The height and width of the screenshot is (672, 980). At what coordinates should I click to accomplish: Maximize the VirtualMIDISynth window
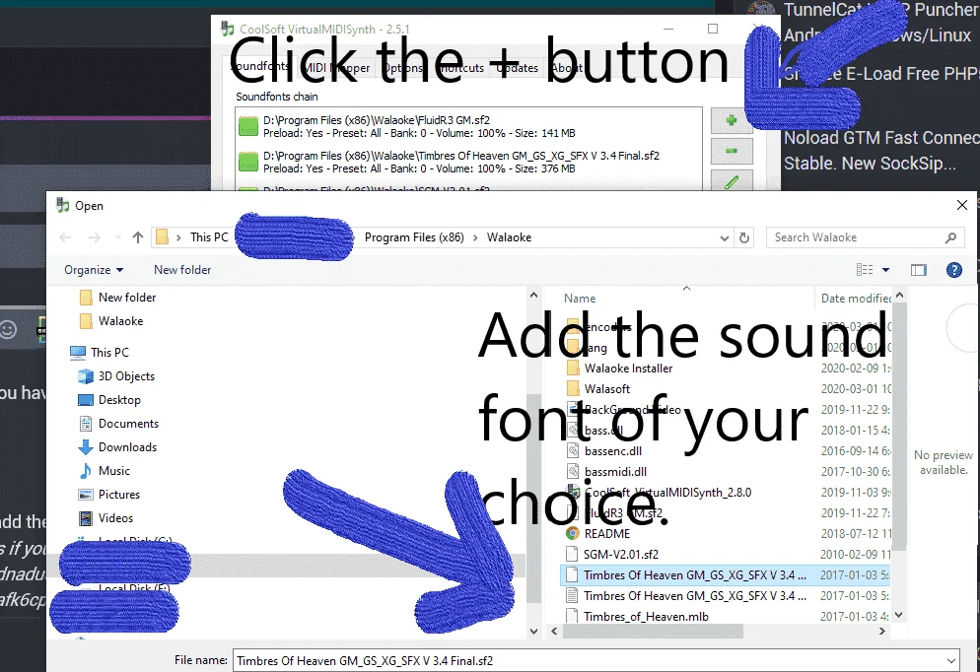click(x=713, y=29)
